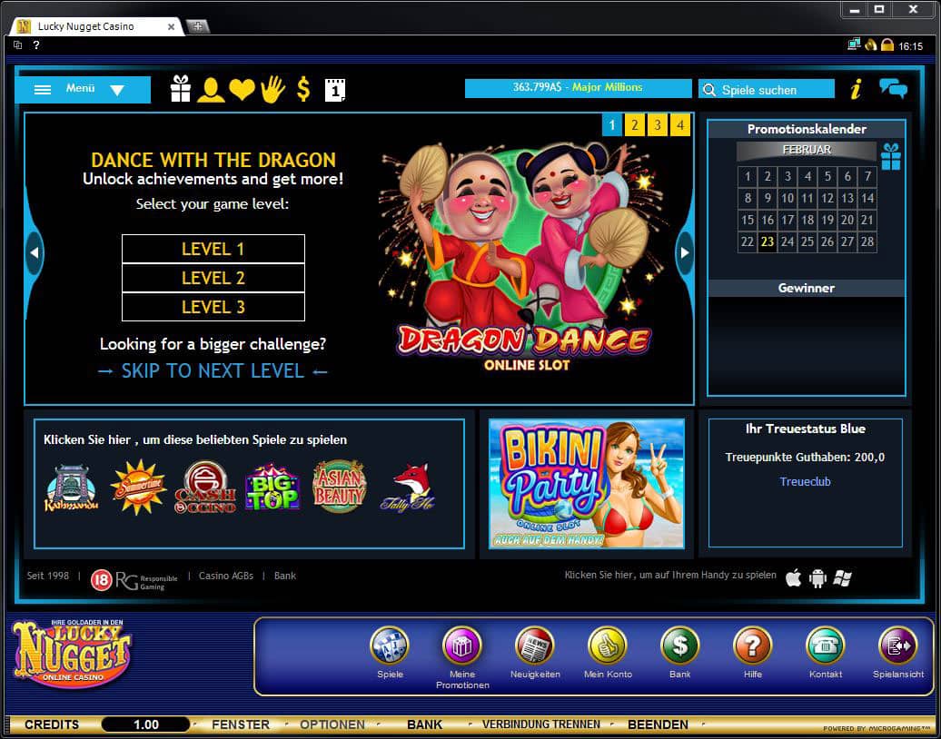Open the Hilfe question mark icon
The width and height of the screenshot is (941, 739).
(x=753, y=645)
